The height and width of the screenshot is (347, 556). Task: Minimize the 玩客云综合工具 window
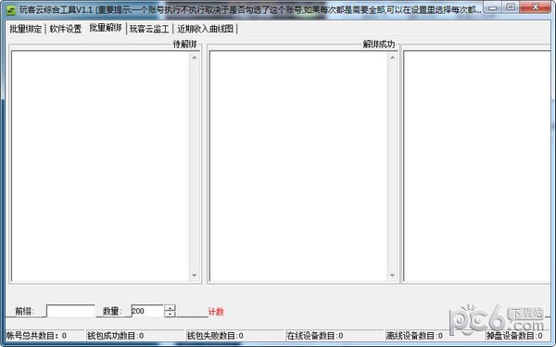(x=493, y=7)
